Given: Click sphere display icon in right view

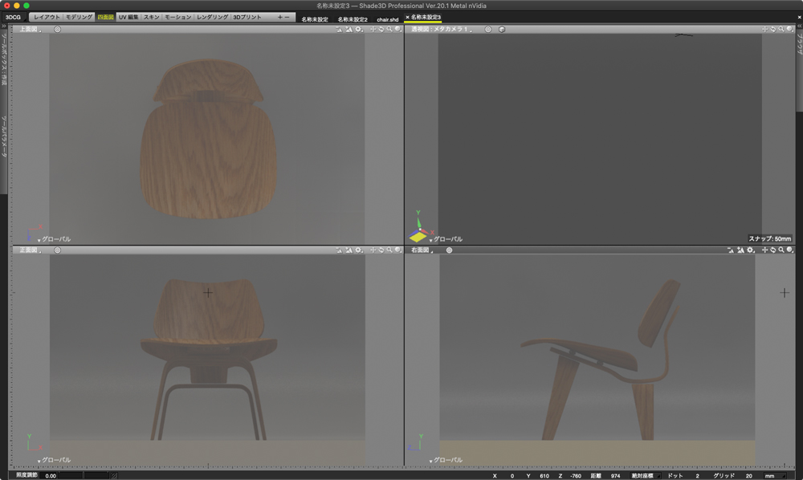Looking at the screenshot, I should point(789,250).
